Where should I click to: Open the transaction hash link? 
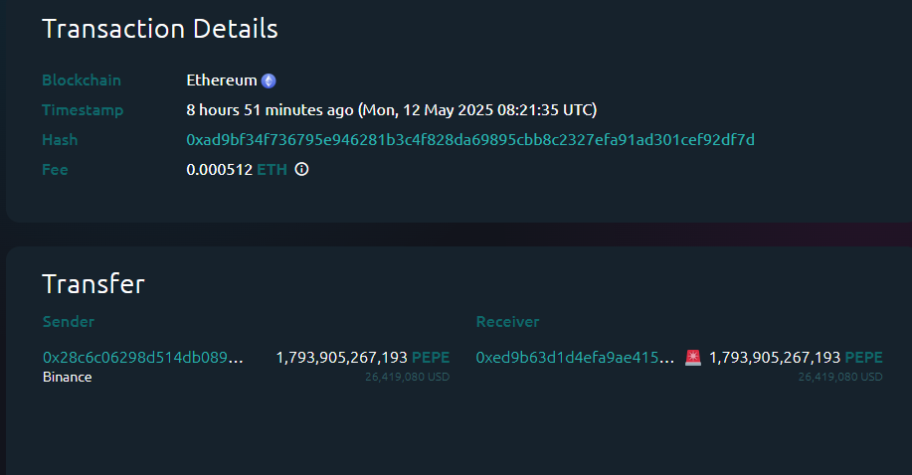pos(469,140)
